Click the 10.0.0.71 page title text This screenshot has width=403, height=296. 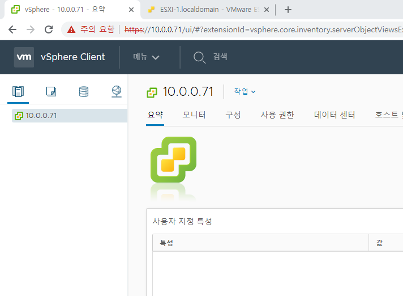pos(188,92)
